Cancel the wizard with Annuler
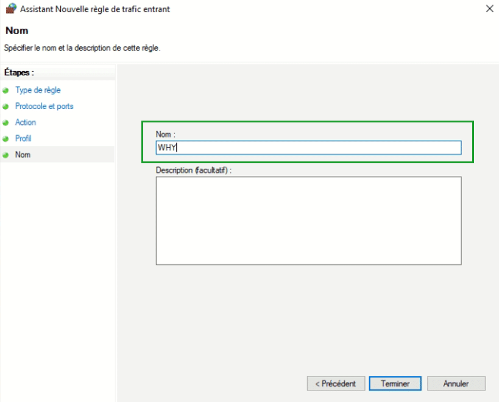The image size is (499, 402). click(x=456, y=384)
